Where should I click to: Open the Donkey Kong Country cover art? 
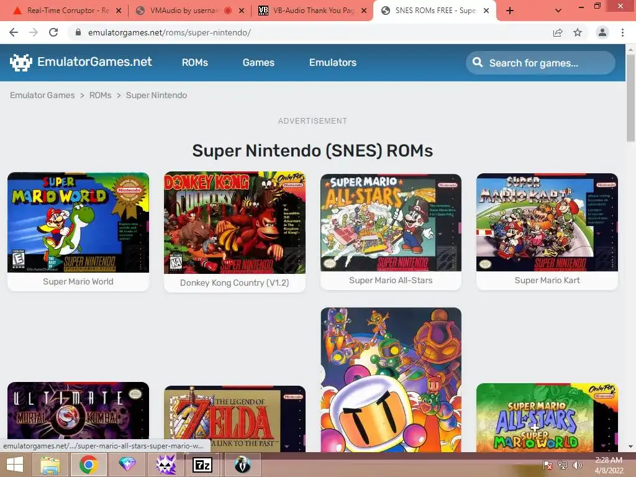[234, 223]
